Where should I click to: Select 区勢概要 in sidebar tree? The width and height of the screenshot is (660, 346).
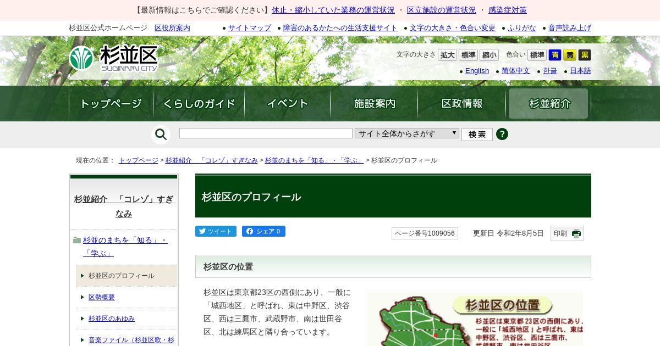pyautogui.click(x=102, y=297)
